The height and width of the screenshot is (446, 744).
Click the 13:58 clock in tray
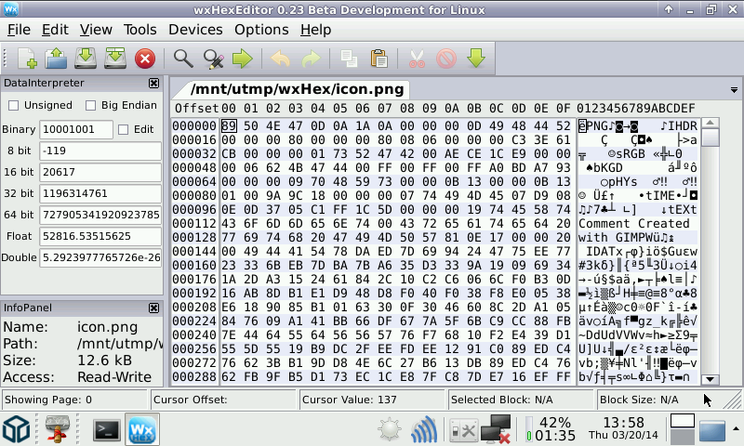coord(623,423)
